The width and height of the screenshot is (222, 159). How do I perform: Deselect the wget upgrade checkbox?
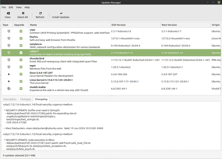coord(21,67)
